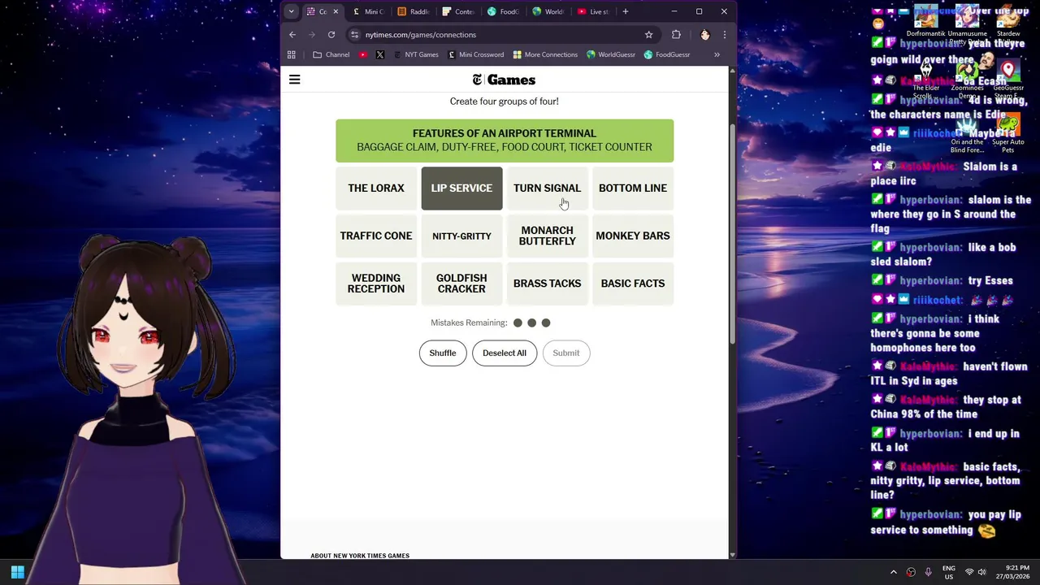Viewport: 1040px width, 585px height.
Task: Switch to the Raddle tab
Action: 414,11
